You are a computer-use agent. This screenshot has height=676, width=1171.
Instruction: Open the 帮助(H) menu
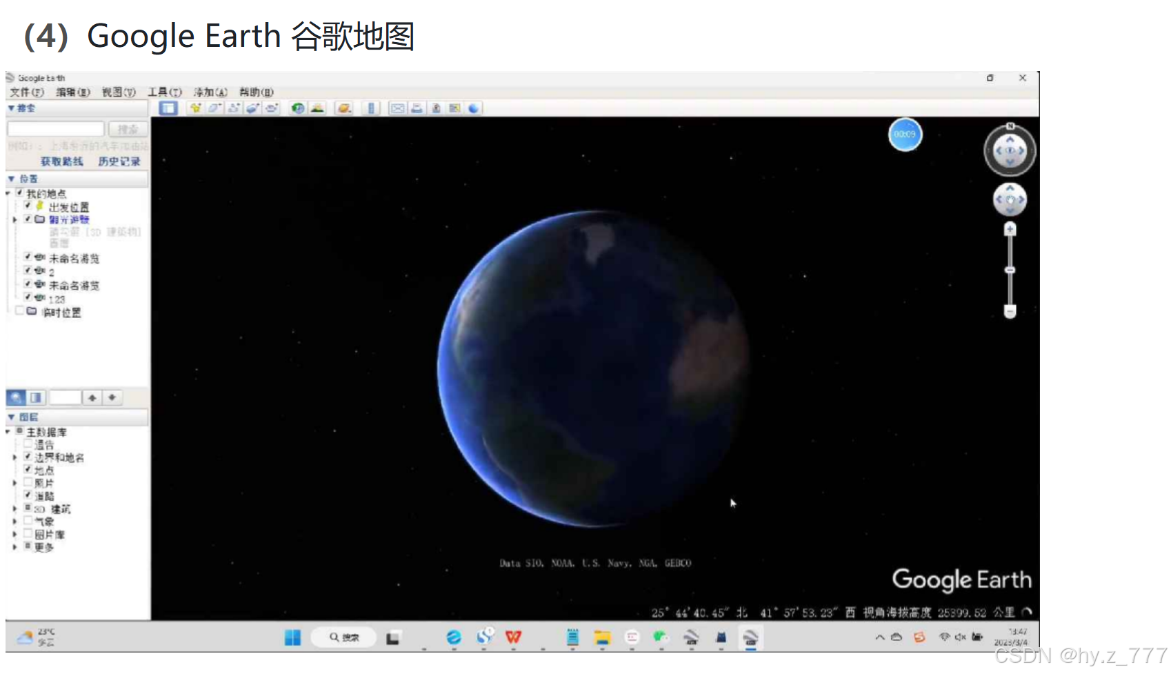coord(257,92)
